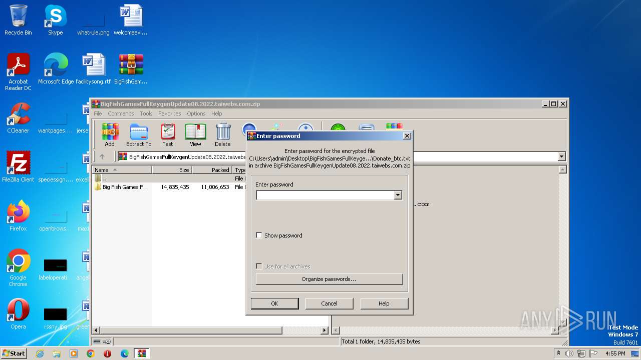This screenshot has height=360, width=641.
Task: Click the key icon in WinRAR status bar
Action: pyautogui.click(x=107, y=341)
